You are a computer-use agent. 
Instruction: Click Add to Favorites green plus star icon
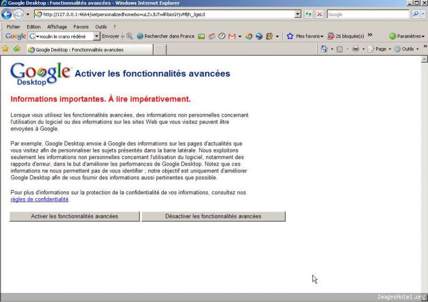pos(17,49)
